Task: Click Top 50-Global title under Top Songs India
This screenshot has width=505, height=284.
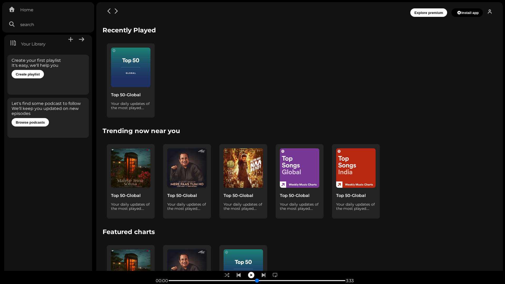Action: [x=351, y=195]
